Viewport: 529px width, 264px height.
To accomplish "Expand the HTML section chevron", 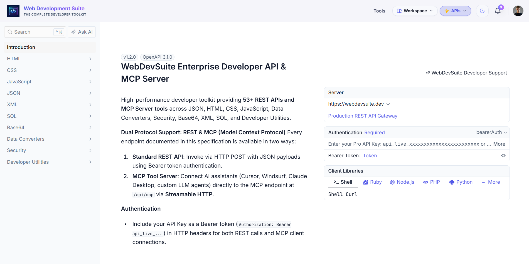I will pyautogui.click(x=90, y=59).
